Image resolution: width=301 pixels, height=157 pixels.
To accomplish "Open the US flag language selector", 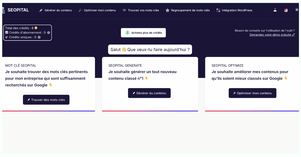I will [x=286, y=10].
